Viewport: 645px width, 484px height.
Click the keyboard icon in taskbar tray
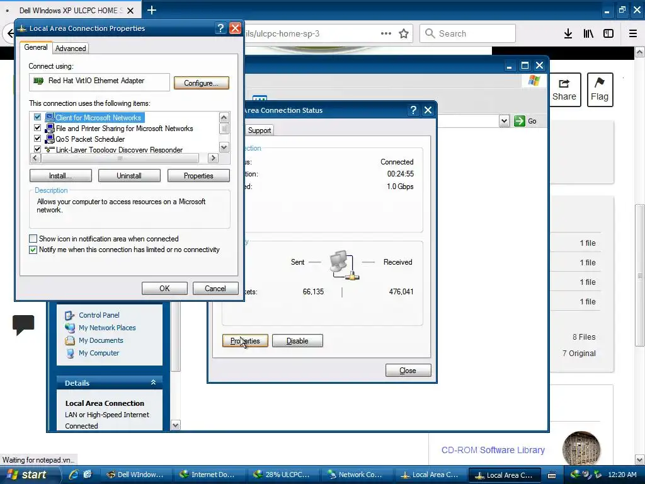(x=552, y=475)
